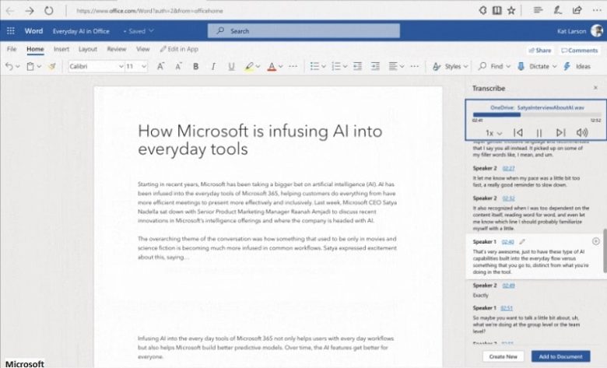Open the Ideas pane
The image size is (607, 368).
click(x=577, y=67)
